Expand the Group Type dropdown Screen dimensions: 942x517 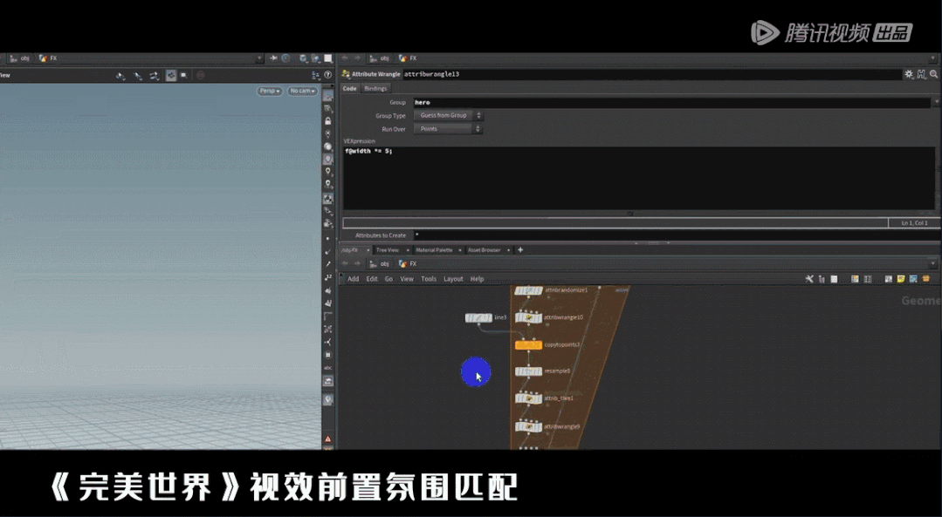[448, 115]
